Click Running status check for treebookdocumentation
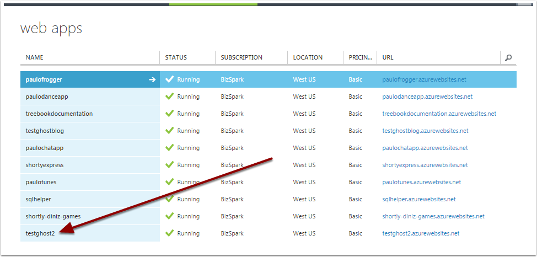 pyautogui.click(x=169, y=114)
